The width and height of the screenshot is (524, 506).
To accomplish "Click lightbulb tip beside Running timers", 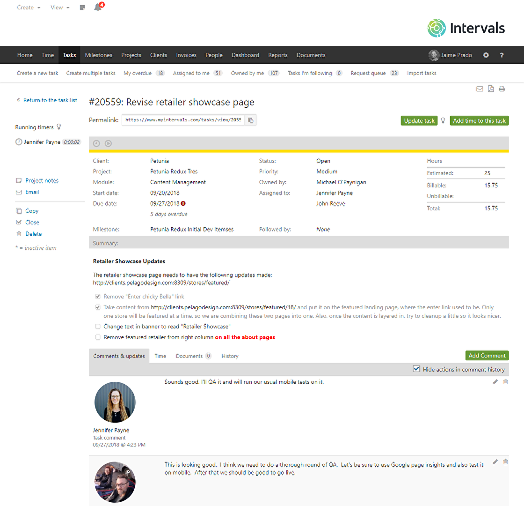I will click(59, 127).
